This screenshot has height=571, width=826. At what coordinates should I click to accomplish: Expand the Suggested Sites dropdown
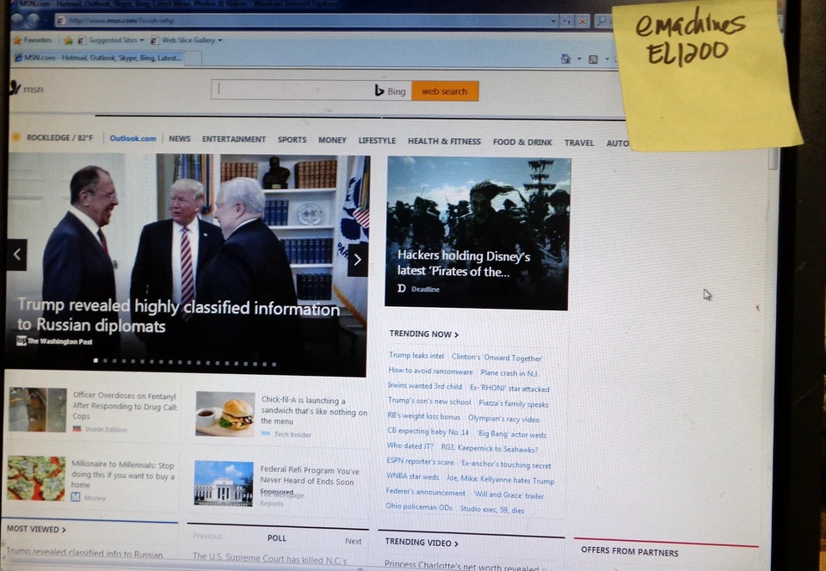(141, 40)
